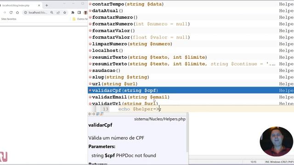
Task: Click method icon beside contarTempo
Action: pyautogui.click(x=90, y=4)
